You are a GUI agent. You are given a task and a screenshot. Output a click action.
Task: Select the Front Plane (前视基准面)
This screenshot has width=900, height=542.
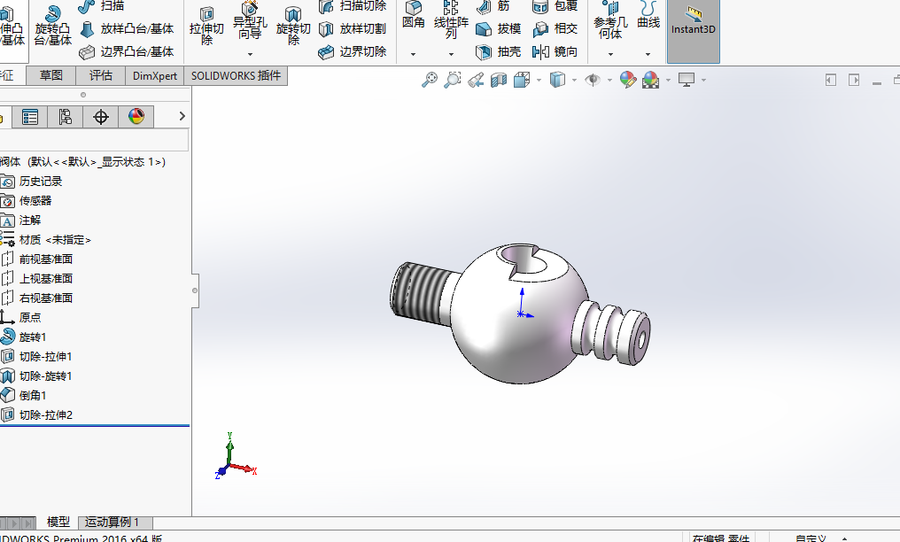click(x=36, y=259)
